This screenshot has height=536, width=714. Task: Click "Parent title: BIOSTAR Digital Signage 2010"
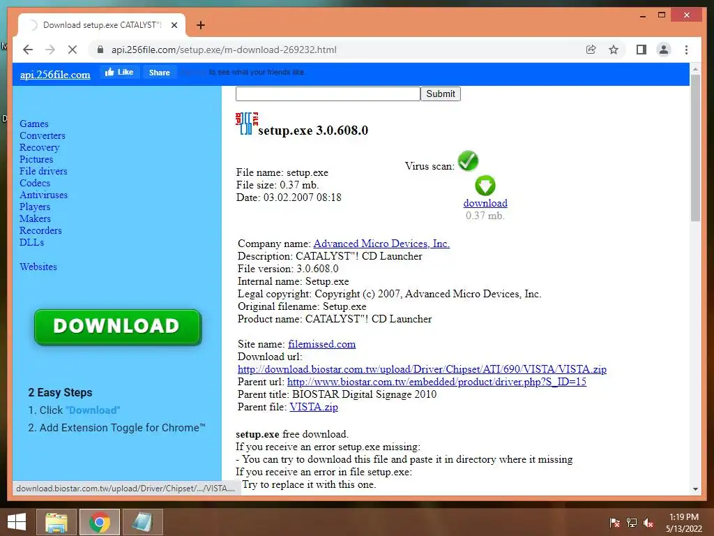point(337,394)
